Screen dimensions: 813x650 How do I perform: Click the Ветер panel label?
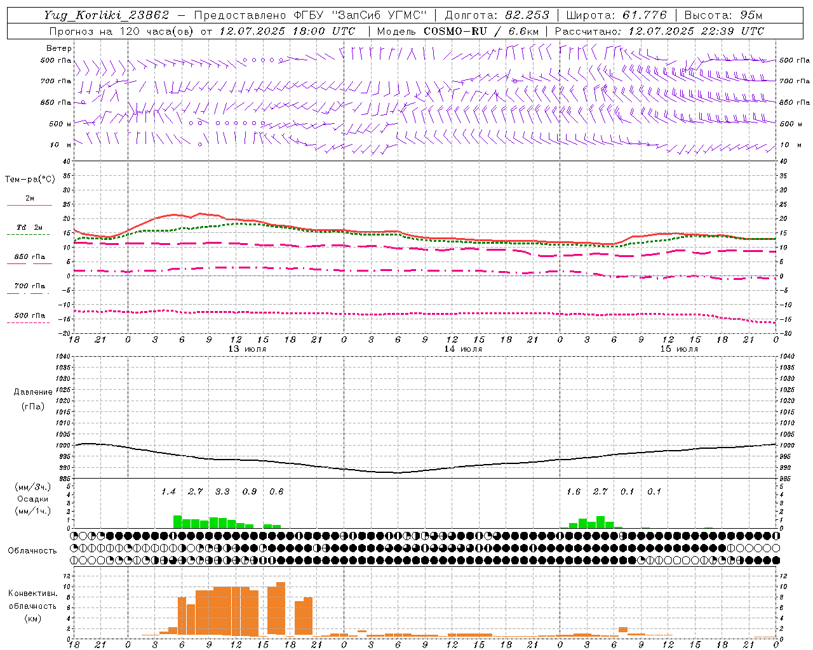point(59,48)
